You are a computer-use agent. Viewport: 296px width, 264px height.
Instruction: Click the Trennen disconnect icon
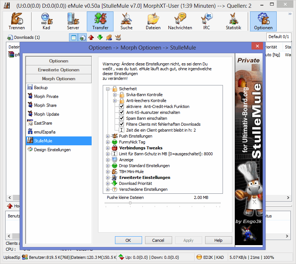tap(17, 21)
